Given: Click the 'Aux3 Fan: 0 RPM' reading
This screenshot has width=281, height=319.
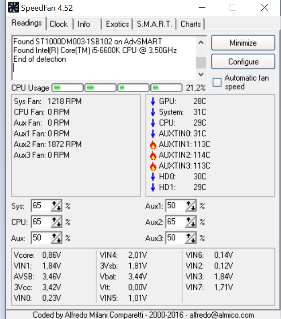Looking at the screenshot, I should pyautogui.click(x=42, y=155).
